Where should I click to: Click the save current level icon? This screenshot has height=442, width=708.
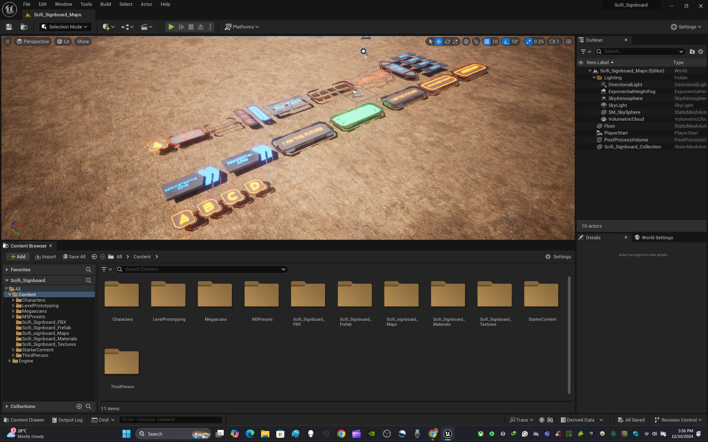[9, 27]
